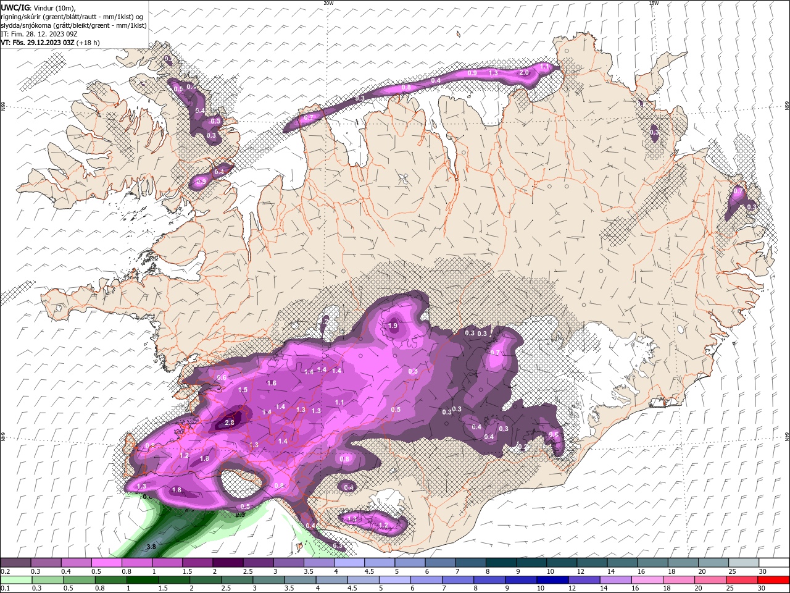This screenshot has width=790, height=593.
Task: Click the white 30 swatch in top legend row
Action: [773, 563]
